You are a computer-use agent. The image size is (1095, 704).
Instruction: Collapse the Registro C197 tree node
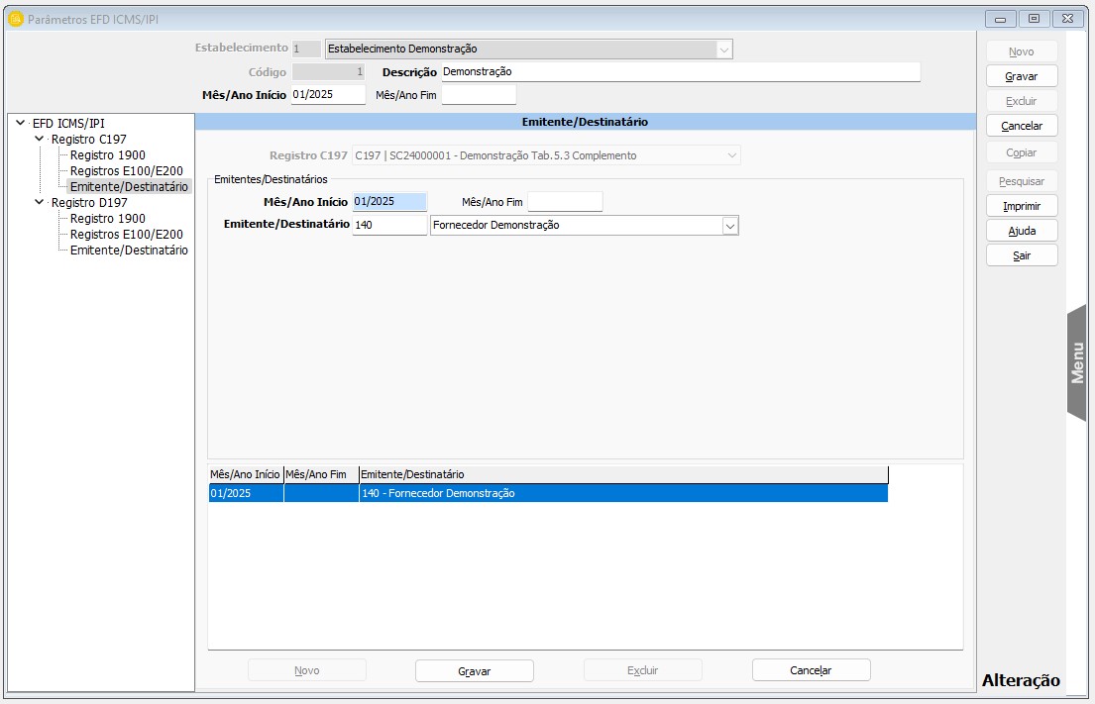point(40,140)
